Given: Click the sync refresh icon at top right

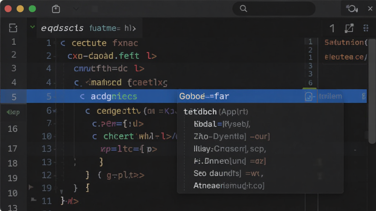Looking at the screenshot, I should tap(352, 9).
